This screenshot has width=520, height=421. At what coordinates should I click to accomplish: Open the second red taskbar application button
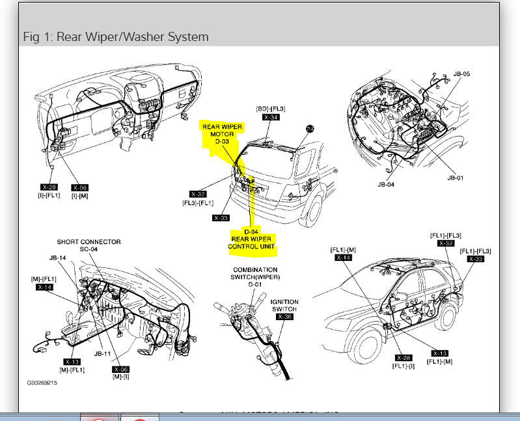pyautogui.click(x=140, y=418)
